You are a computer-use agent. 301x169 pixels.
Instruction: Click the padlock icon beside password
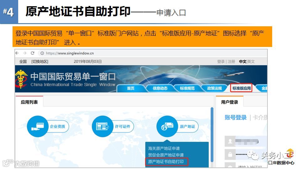coord(230,154)
